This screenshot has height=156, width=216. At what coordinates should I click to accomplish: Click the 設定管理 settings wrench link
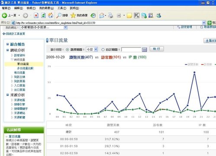point(184,27)
